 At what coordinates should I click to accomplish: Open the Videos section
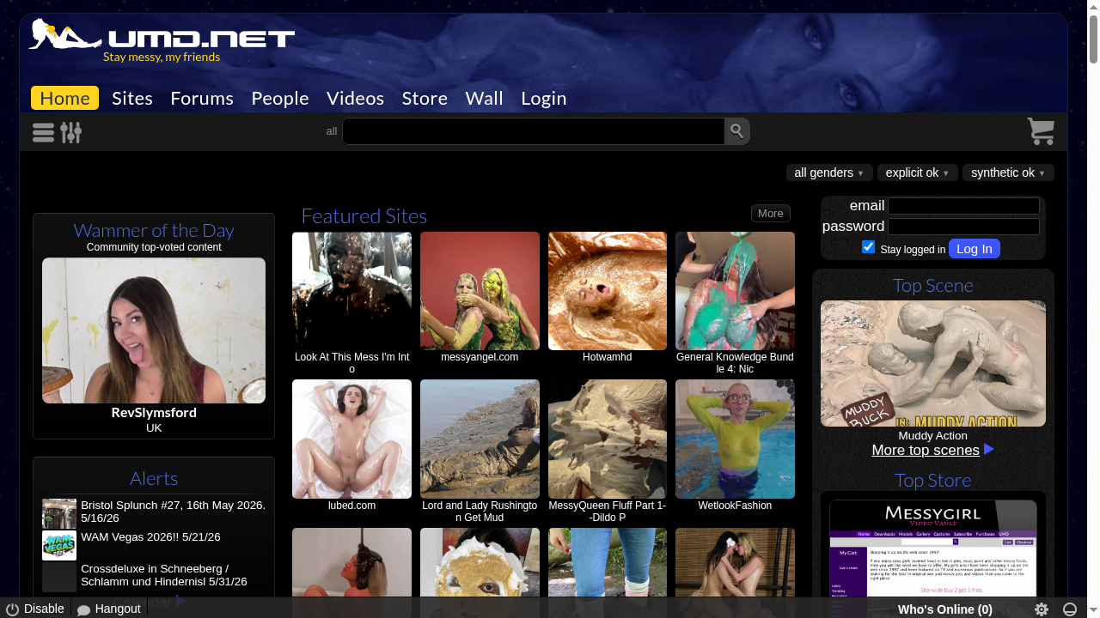[x=355, y=98]
